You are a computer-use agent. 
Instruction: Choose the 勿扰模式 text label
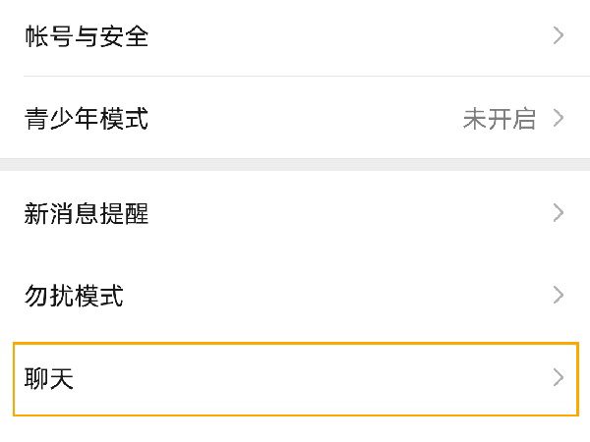pyautogui.click(x=74, y=296)
